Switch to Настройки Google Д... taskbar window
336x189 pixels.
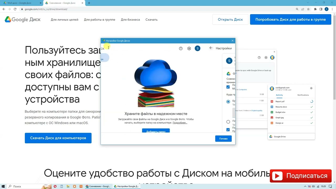(x=127, y=186)
